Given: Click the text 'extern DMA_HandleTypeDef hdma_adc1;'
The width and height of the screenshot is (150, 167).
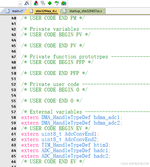Looking at the screenshot, I should (x=72, y=117).
